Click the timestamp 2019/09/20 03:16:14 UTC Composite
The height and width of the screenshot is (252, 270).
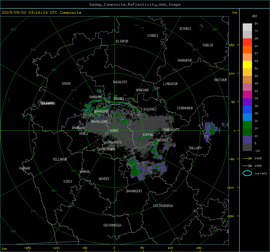[41, 13]
